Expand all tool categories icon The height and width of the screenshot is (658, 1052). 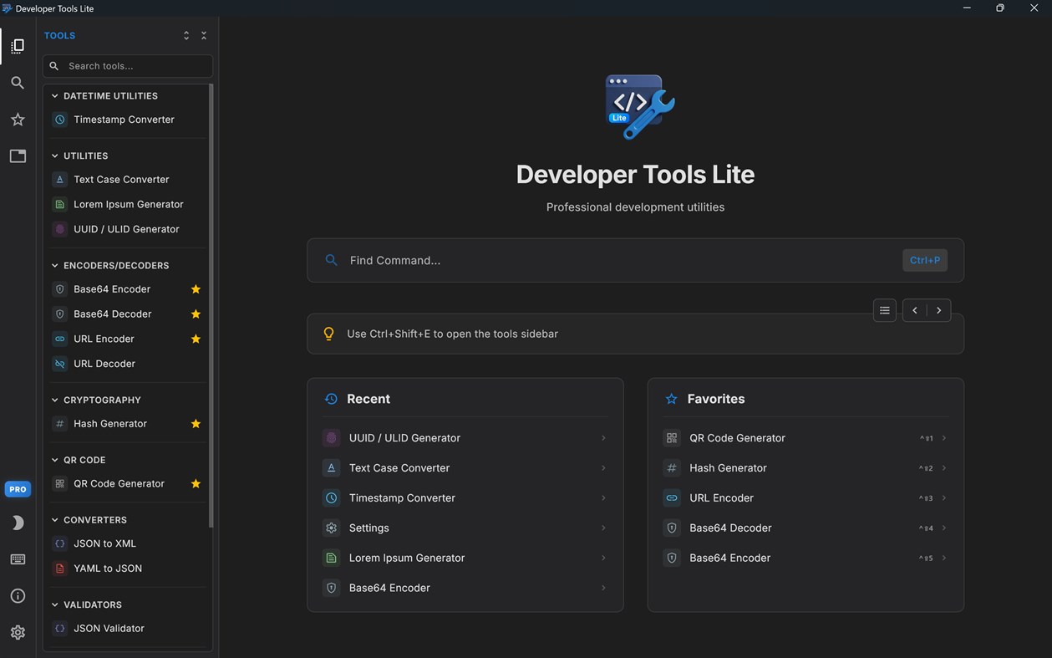[x=186, y=35]
